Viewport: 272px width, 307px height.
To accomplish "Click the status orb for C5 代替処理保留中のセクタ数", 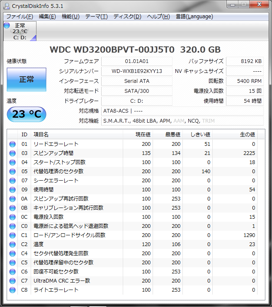I will coord(12,263).
